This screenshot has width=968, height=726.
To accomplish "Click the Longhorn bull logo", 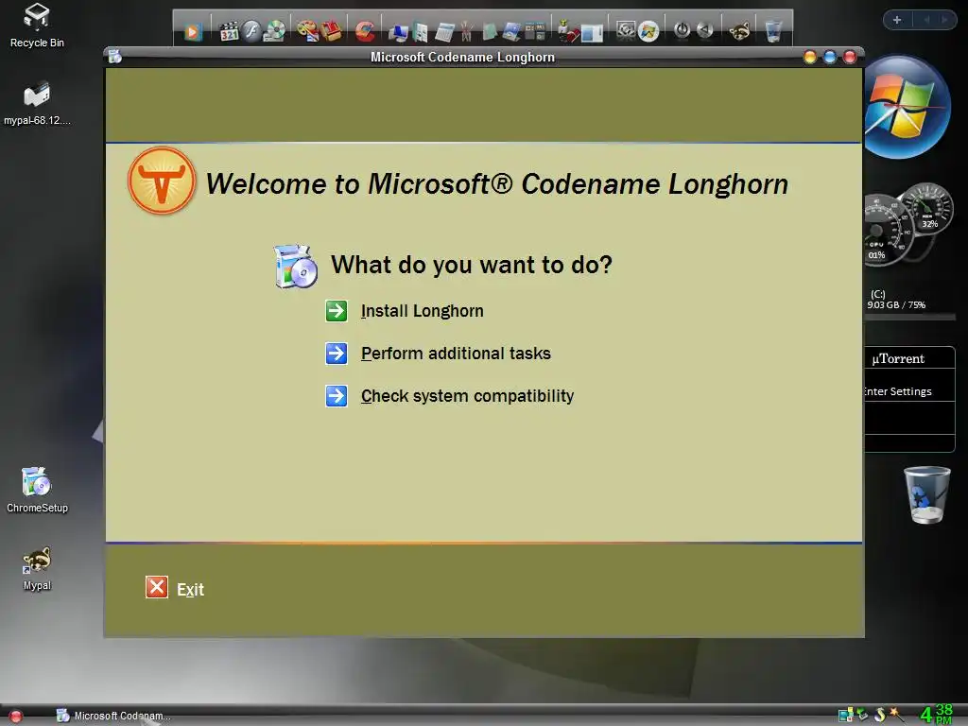I will pyautogui.click(x=162, y=181).
